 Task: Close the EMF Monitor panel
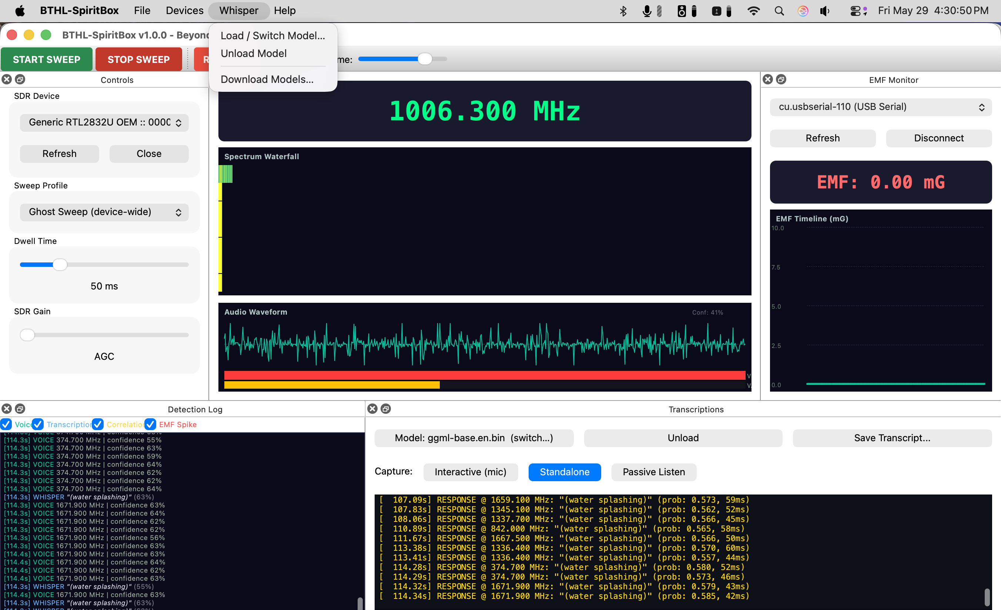(x=767, y=79)
